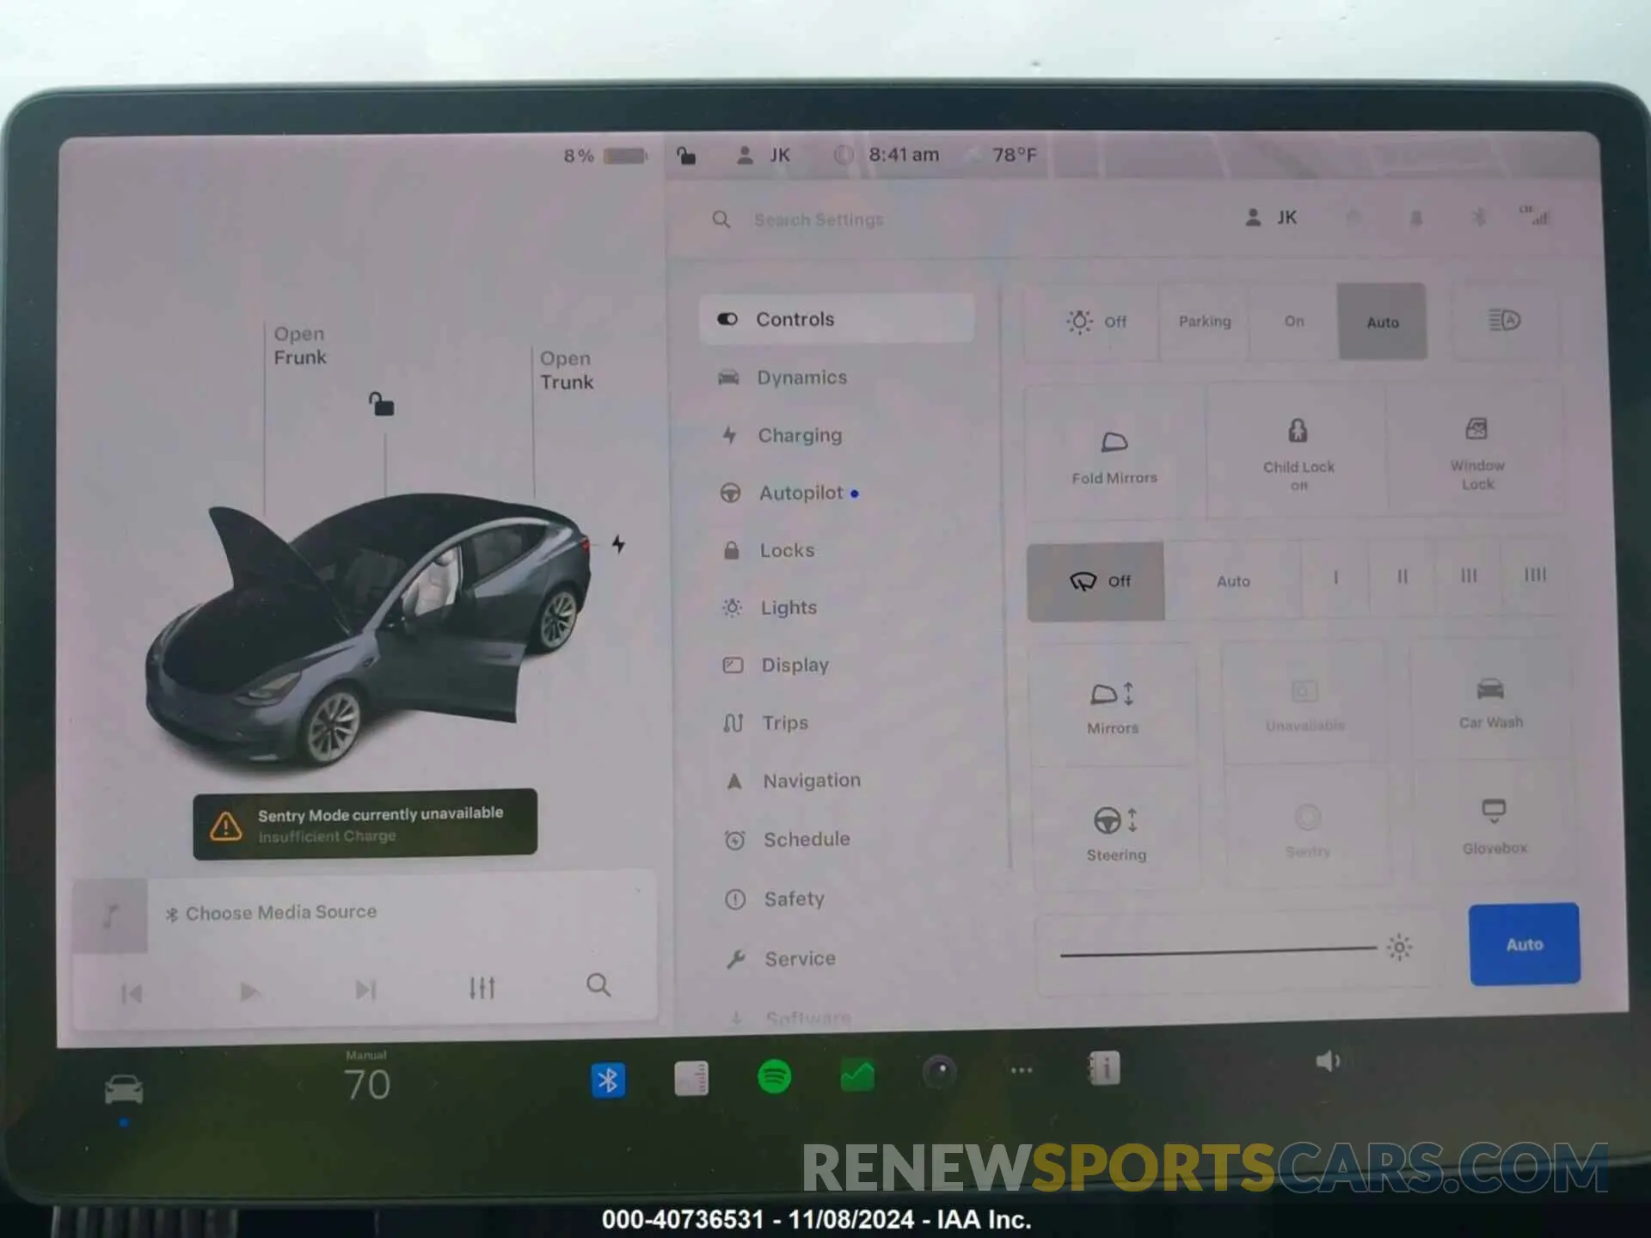This screenshot has height=1238, width=1651.
Task: Open JK profile in top status bar
Action: (x=763, y=155)
